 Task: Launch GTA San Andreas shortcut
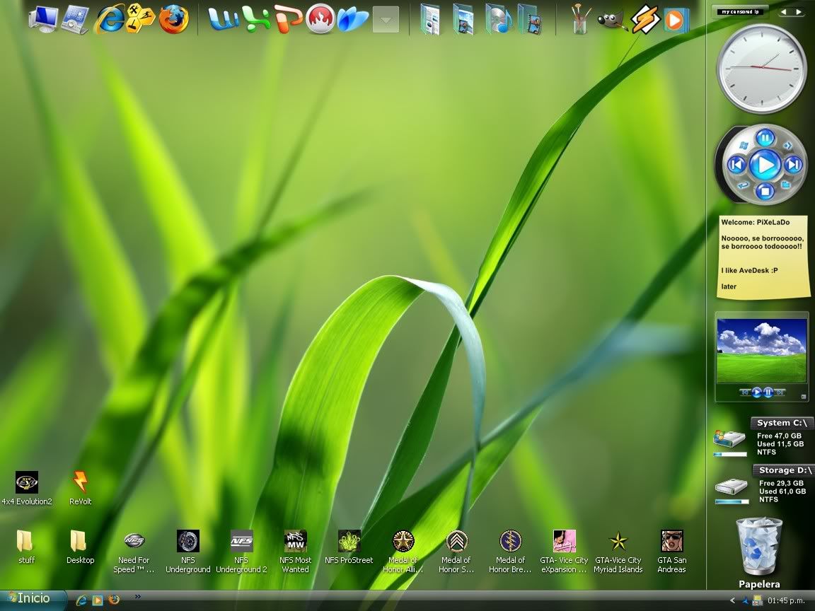(671, 542)
